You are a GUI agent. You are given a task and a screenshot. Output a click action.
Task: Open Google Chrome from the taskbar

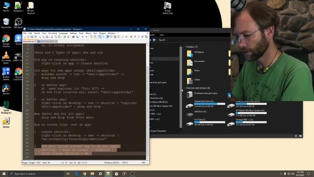click(x=84, y=174)
